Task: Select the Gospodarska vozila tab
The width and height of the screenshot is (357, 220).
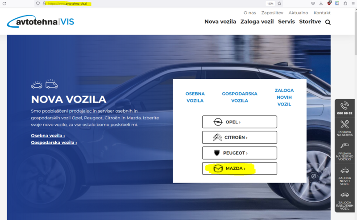Action: 240,97
